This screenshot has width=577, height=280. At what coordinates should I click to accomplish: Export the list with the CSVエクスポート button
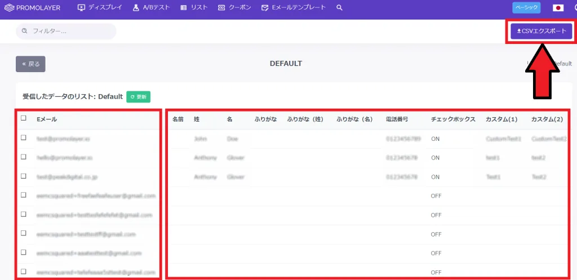coord(542,32)
